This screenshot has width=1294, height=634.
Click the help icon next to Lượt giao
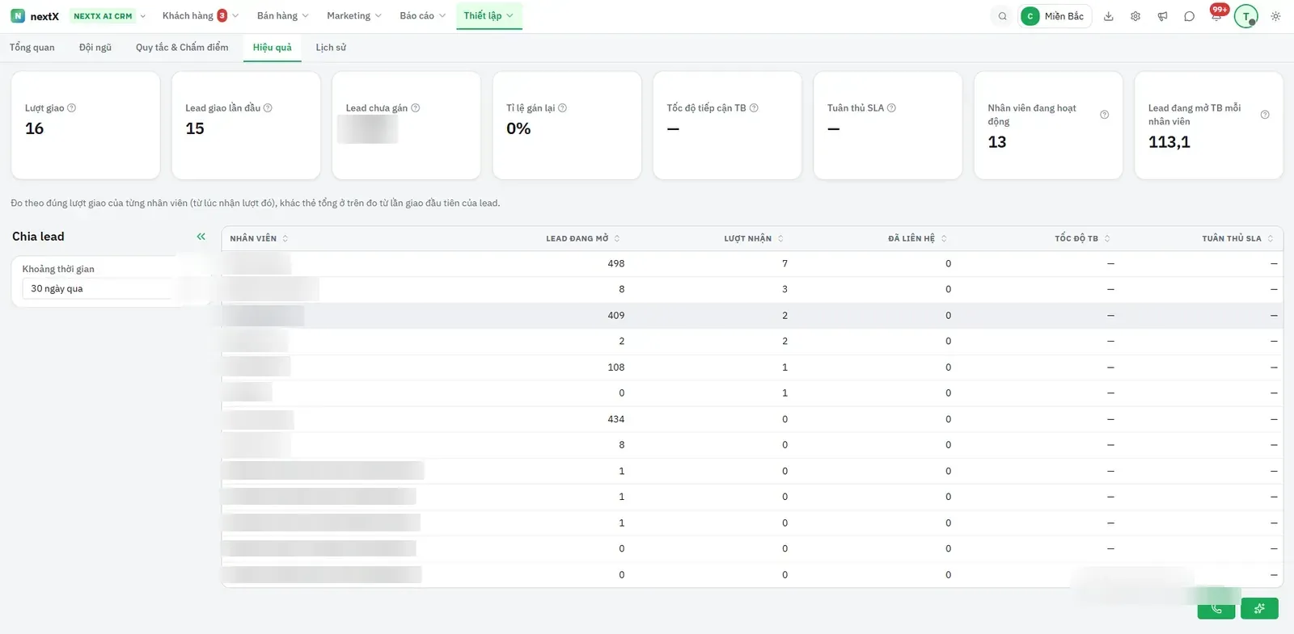(71, 108)
